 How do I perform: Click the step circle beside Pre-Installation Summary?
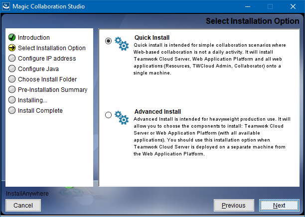click(12, 90)
